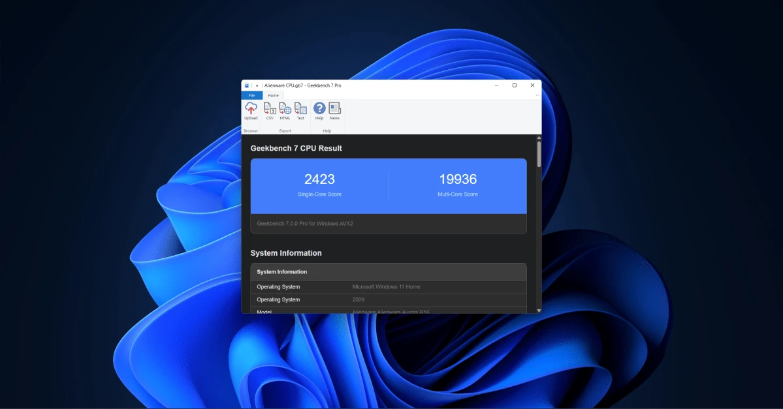Click the Multi-Core Score label
Image resolution: width=783 pixels, height=409 pixels.
click(458, 194)
